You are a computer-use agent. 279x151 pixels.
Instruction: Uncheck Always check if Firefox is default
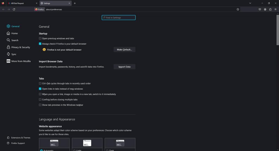point(40,44)
